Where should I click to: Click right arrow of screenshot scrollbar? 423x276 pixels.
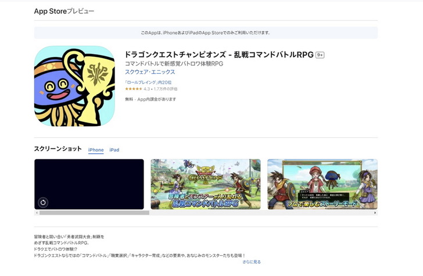[375, 213]
